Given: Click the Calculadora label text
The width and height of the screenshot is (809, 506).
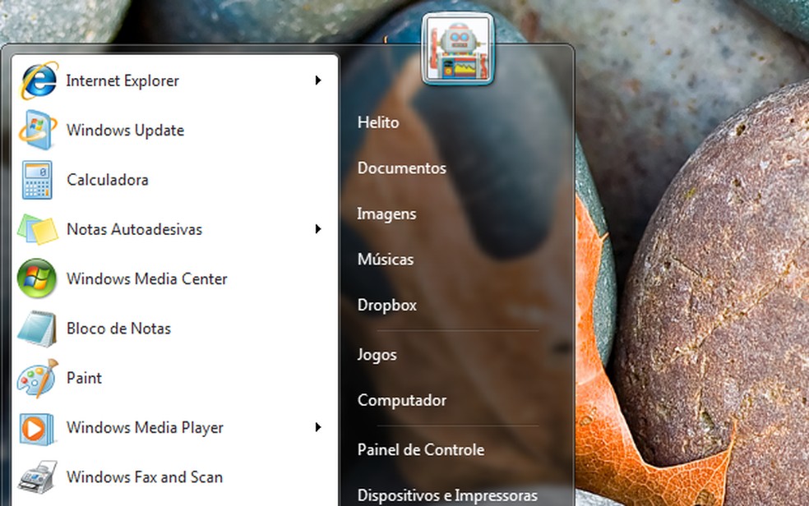Looking at the screenshot, I should (x=108, y=180).
